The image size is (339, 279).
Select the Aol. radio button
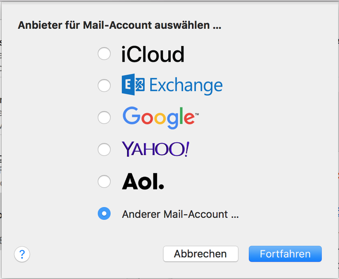click(104, 181)
